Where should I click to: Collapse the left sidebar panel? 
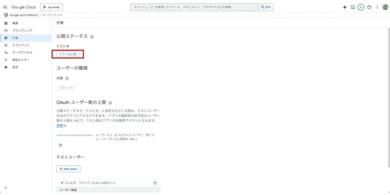tap(6, 188)
